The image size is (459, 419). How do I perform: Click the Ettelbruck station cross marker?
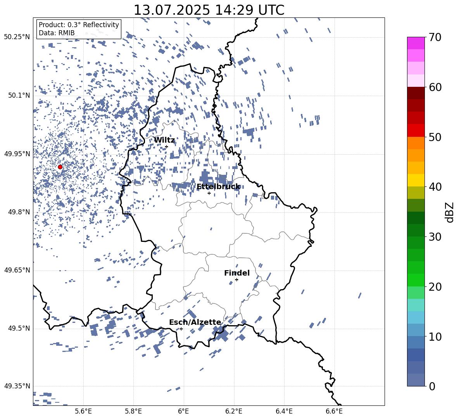tap(209, 193)
